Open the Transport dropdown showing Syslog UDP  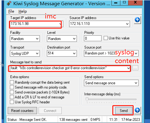37,53
